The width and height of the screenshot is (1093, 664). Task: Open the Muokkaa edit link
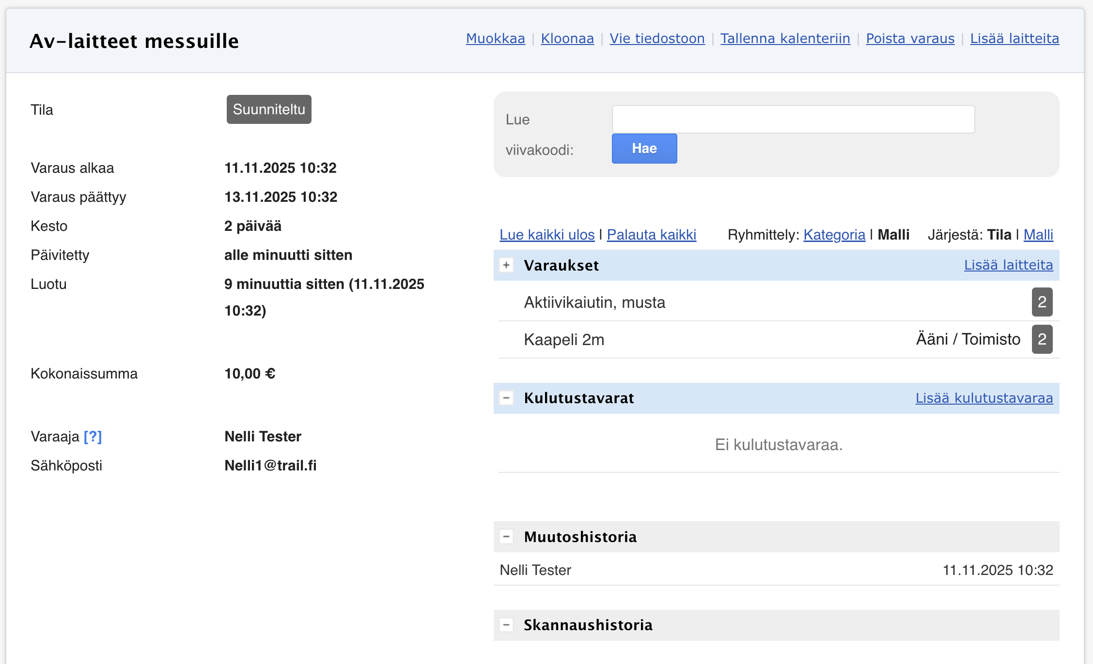(x=495, y=39)
